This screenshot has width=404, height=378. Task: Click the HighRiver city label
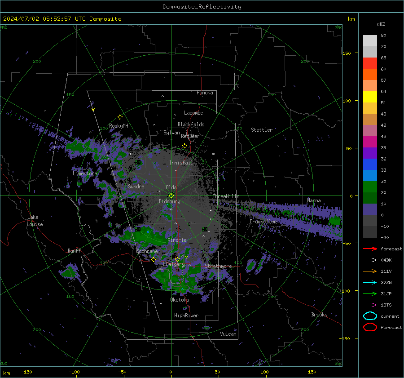[186, 316]
